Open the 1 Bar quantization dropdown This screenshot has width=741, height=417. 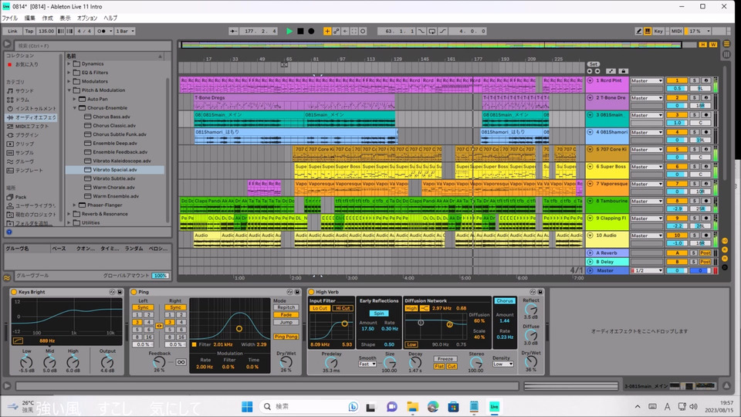pyautogui.click(x=124, y=31)
